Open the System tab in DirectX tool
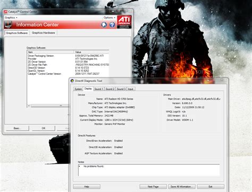252x192 pixels. pyautogui.click(x=78, y=89)
